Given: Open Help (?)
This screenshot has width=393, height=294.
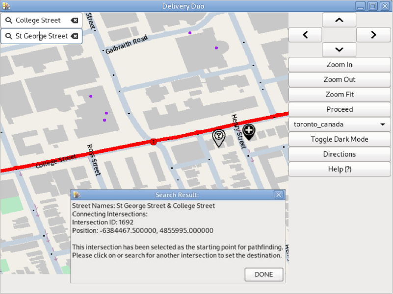Looking at the screenshot, I should 339,169.
